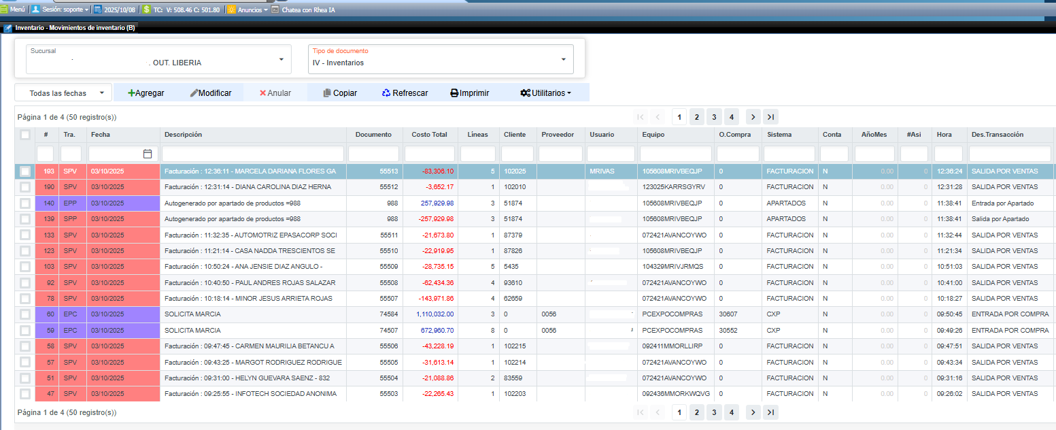Viewport: 1056px width, 430px height.
Task: Check the box for transaction row 193
Action: point(25,171)
